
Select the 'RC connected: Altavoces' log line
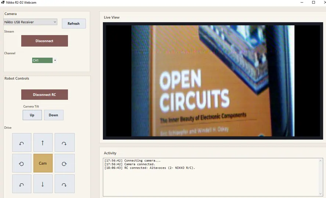pos(150,168)
